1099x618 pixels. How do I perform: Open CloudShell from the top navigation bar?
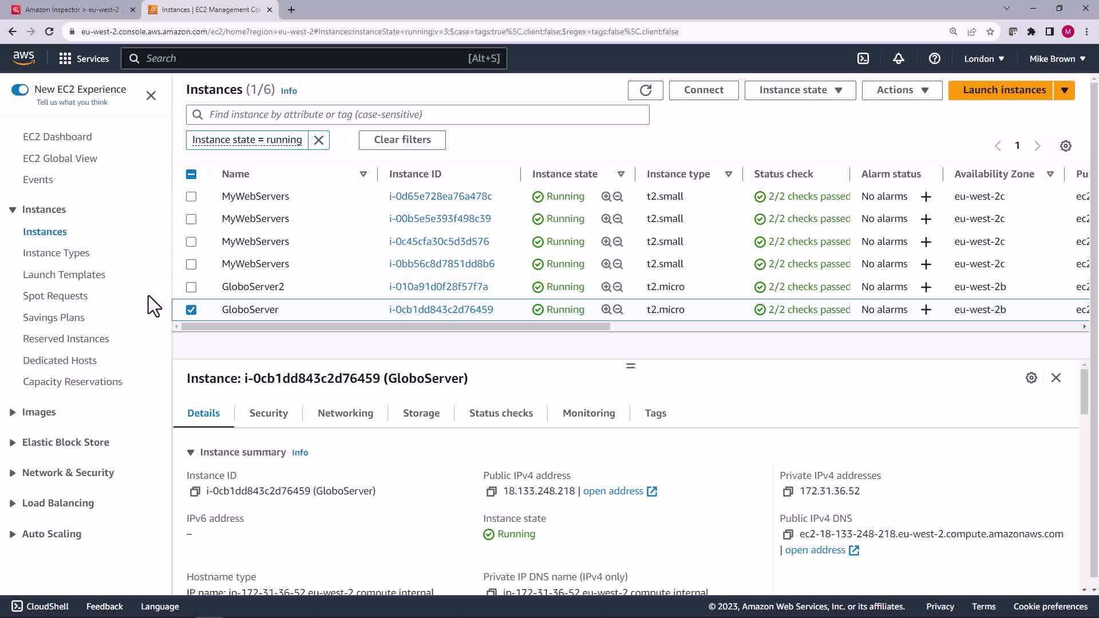[863, 58]
